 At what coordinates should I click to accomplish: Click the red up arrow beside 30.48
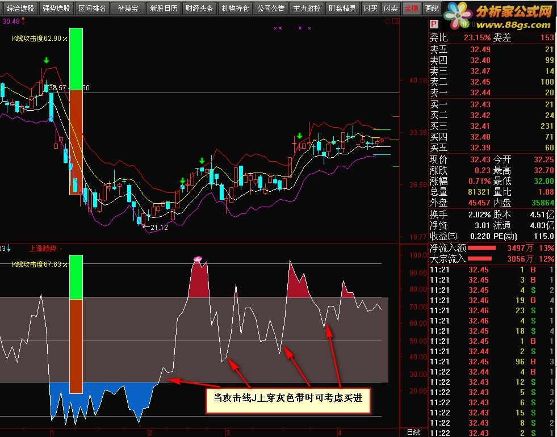(x=23, y=22)
